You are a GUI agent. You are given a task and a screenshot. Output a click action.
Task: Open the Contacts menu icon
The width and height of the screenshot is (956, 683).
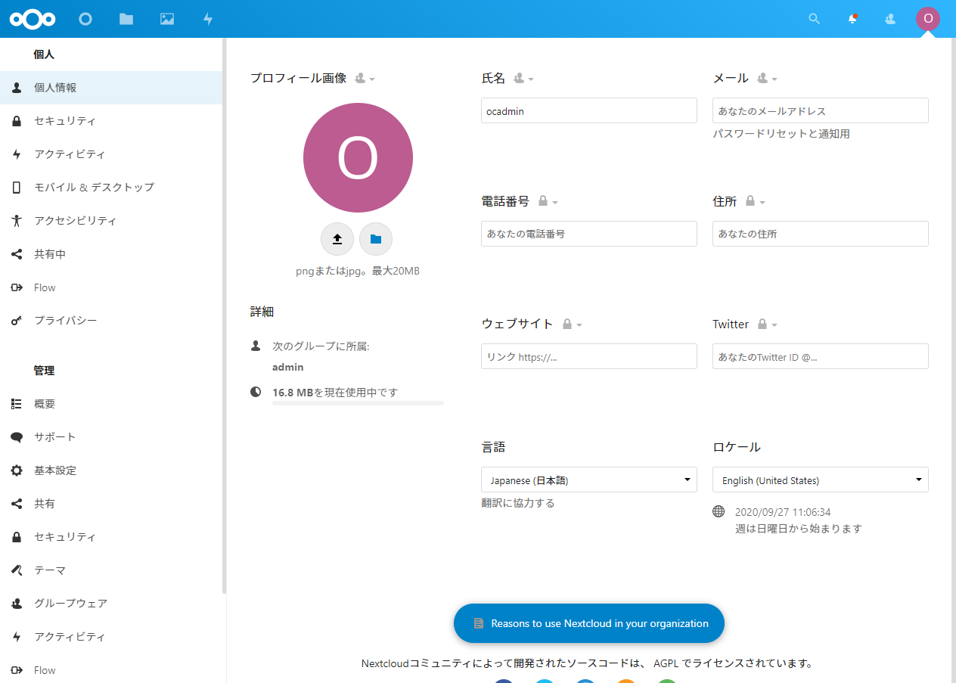tap(890, 19)
